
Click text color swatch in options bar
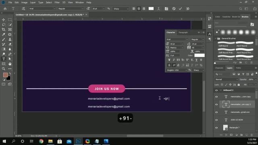(151, 8)
